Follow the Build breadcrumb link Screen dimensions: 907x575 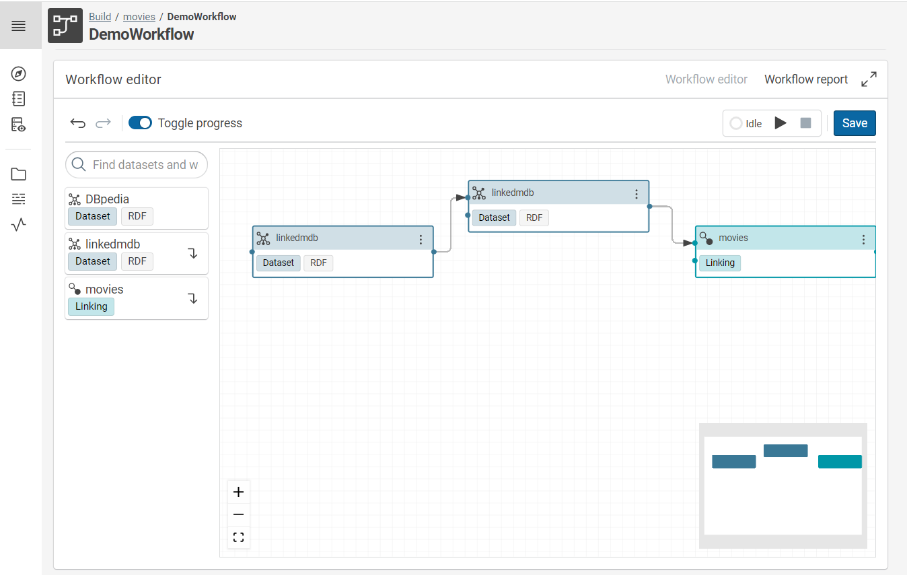(100, 16)
